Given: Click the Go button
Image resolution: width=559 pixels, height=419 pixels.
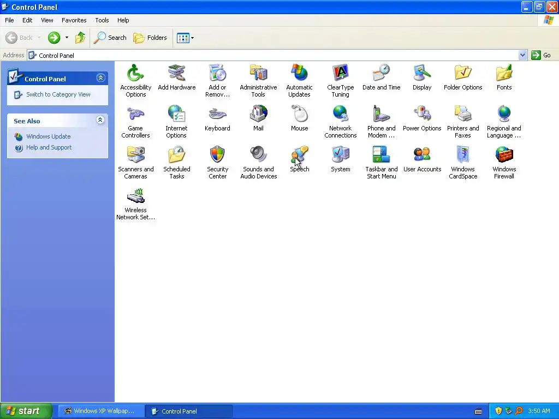Looking at the screenshot, I should [541, 55].
